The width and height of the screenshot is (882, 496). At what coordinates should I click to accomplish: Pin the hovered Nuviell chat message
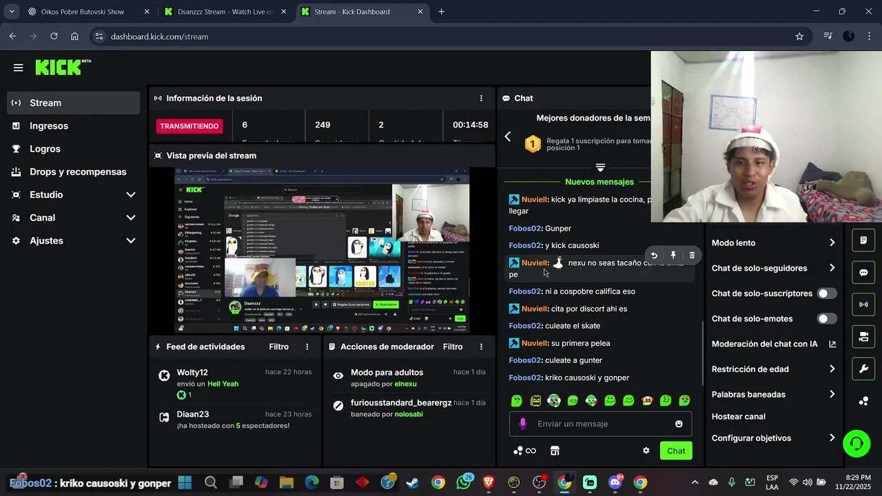[x=673, y=256]
